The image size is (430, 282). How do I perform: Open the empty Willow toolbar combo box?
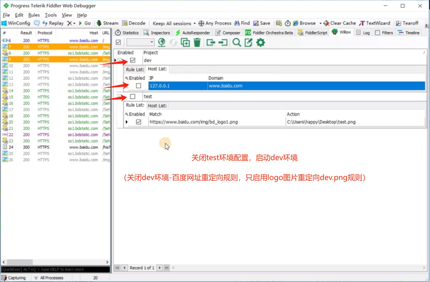140,42
